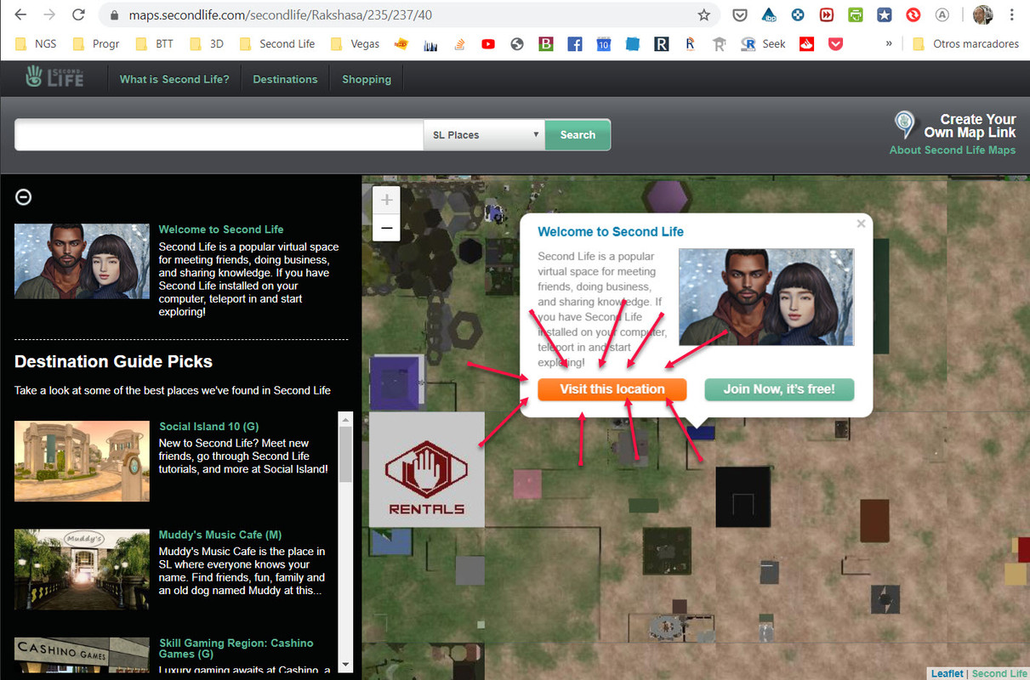Click the browser back arrow
This screenshot has height=680, width=1030.
(x=20, y=14)
